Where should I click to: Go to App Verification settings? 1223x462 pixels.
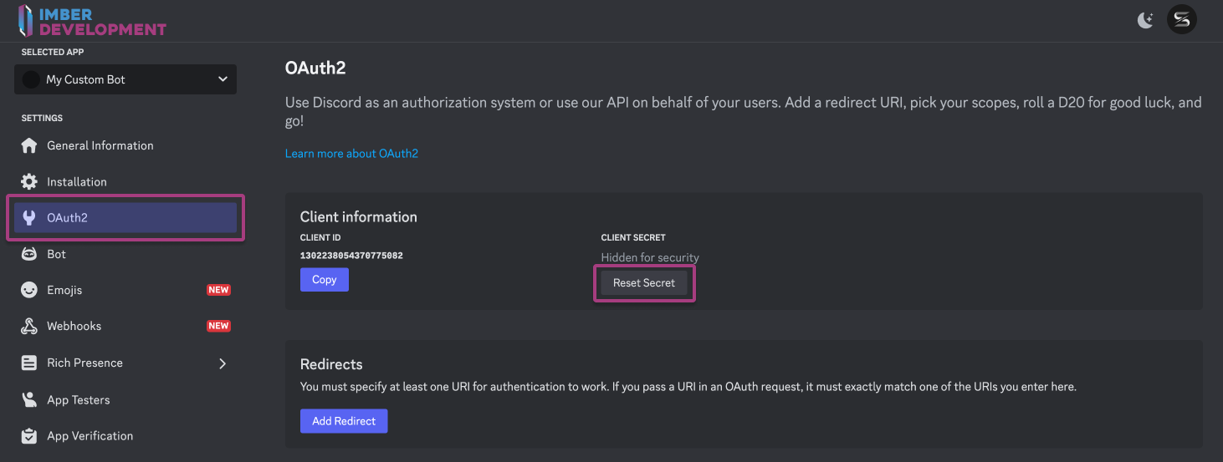pos(90,436)
